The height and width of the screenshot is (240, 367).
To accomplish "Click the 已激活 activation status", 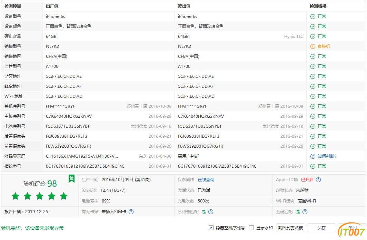I will pyautogui.click(x=204, y=190).
